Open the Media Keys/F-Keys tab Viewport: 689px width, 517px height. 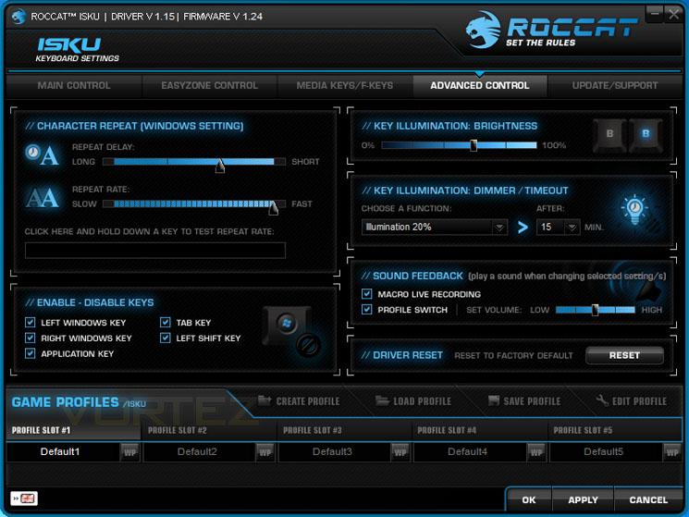(x=344, y=86)
